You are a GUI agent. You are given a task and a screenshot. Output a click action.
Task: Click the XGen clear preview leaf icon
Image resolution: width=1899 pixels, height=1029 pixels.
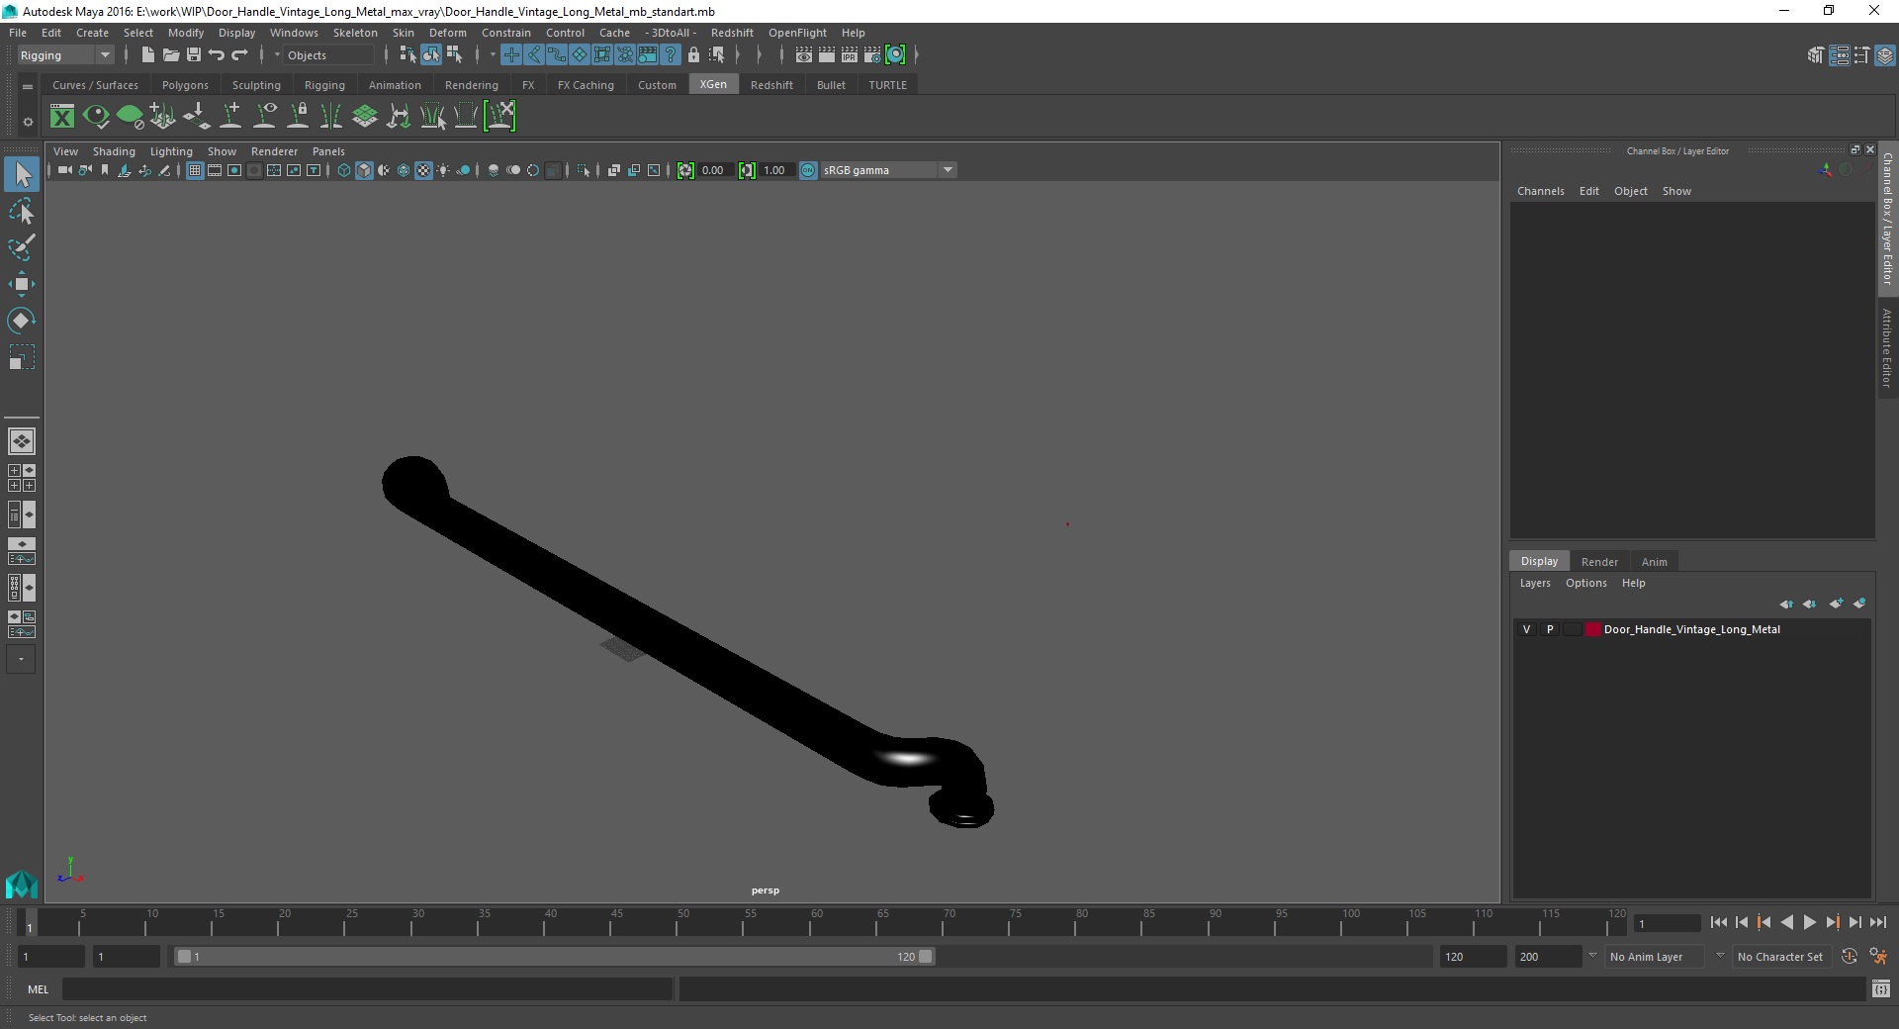coord(130,117)
